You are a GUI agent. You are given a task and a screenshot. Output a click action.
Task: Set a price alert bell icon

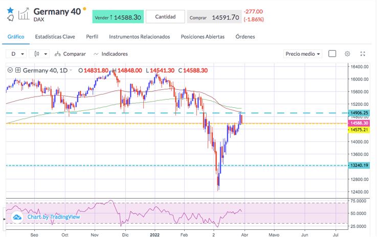pos(10,18)
